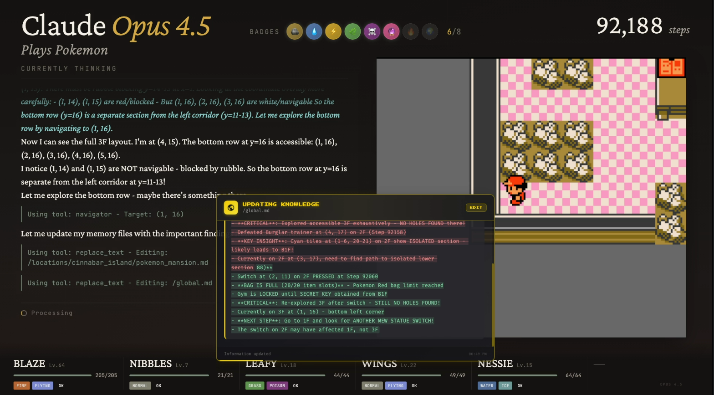This screenshot has height=395, width=714.
Task: Click the pokemon_mansion.md replace_text tool line
Action: (x=118, y=257)
